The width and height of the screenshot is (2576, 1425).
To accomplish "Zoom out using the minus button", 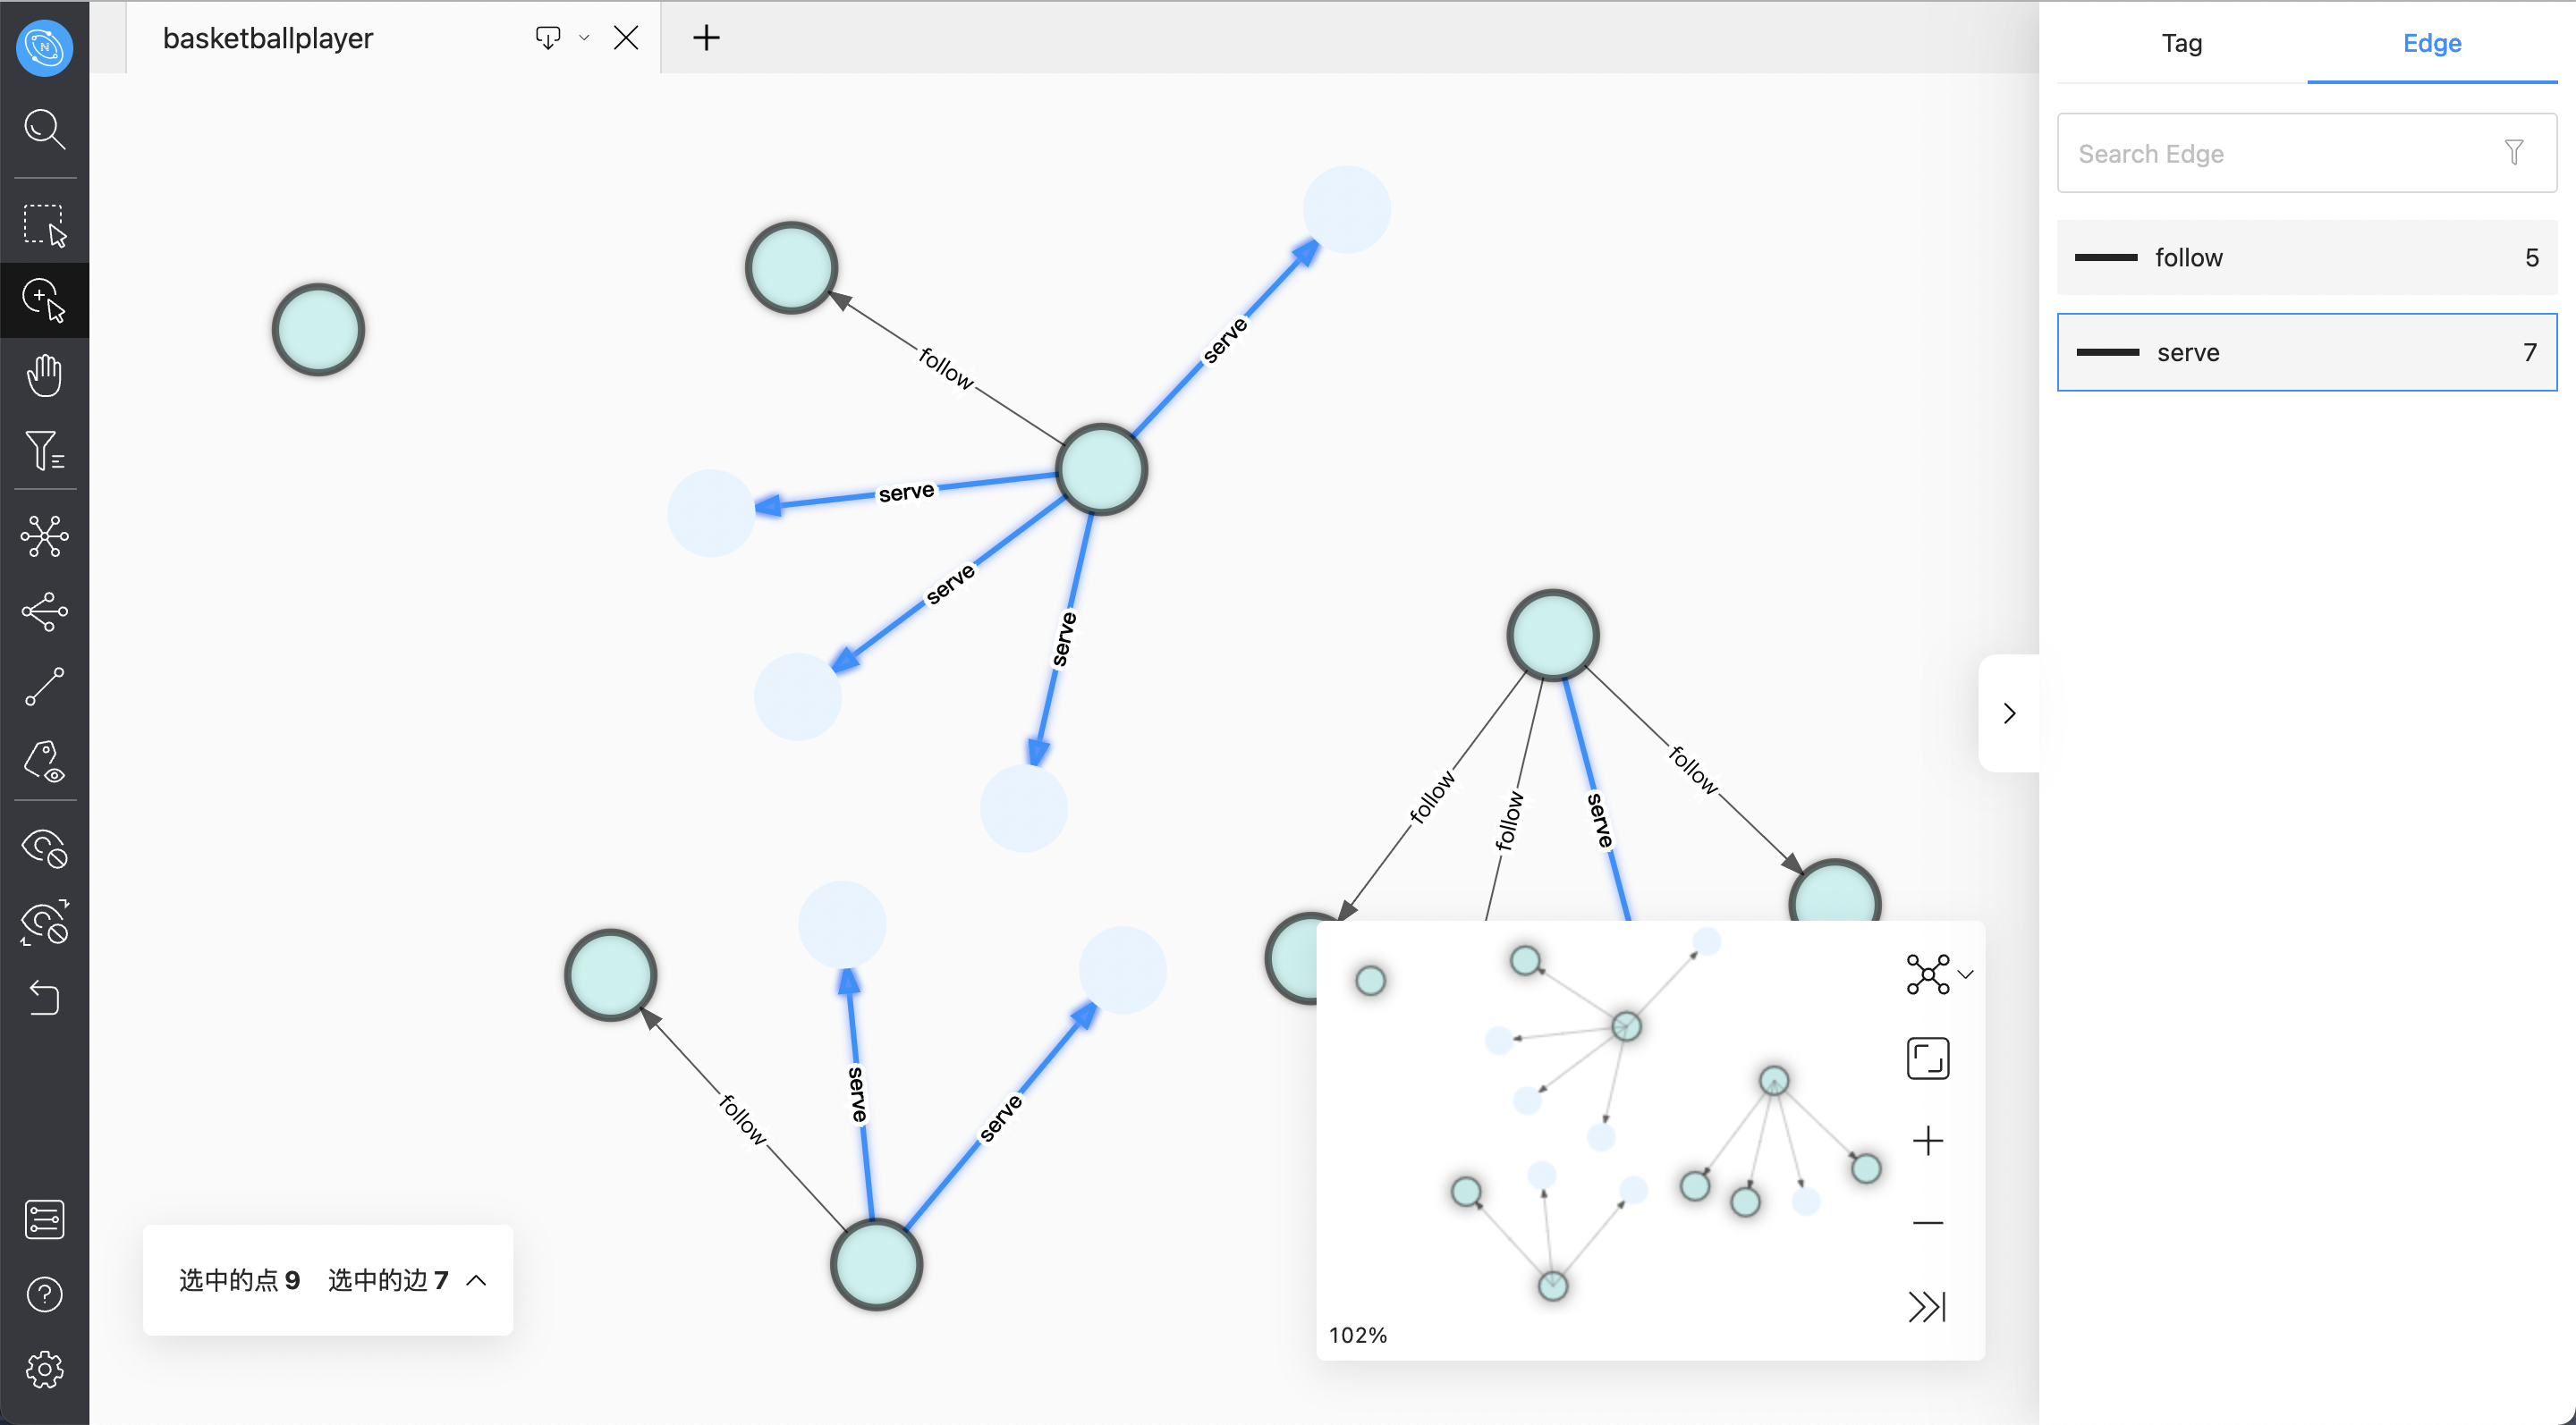I will (1925, 1225).
